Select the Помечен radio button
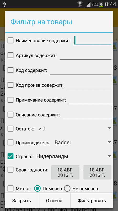This screenshot has width=118, height=211. tap(37, 189)
